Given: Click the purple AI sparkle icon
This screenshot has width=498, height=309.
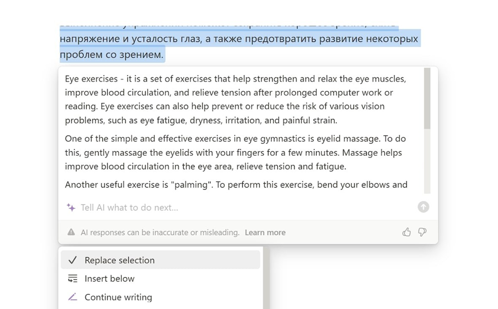Looking at the screenshot, I should (x=71, y=207).
